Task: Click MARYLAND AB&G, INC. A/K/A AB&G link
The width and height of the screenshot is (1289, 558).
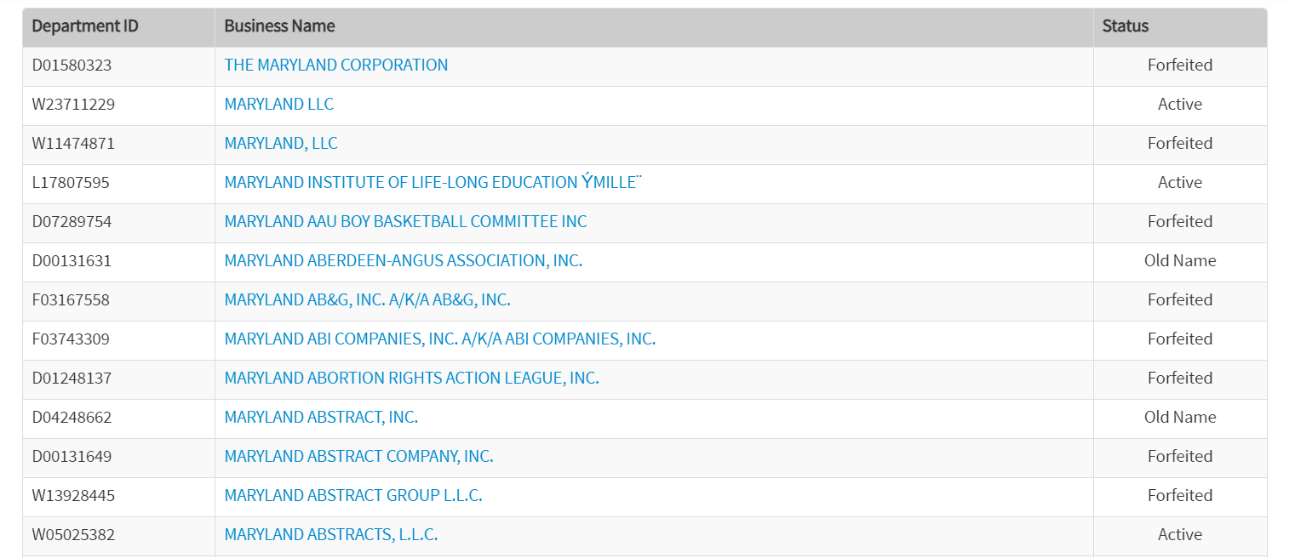Action: tap(367, 300)
